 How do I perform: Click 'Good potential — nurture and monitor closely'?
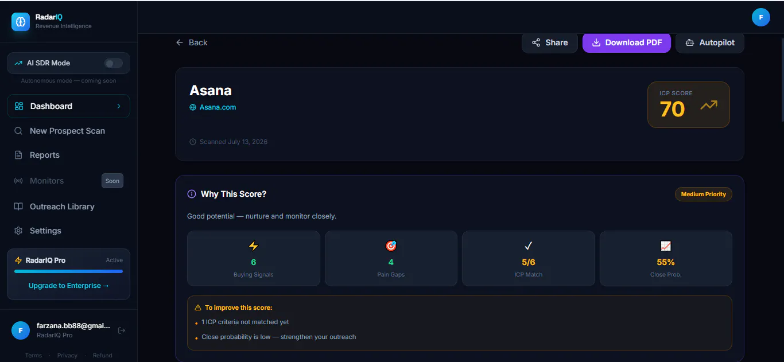point(262,216)
